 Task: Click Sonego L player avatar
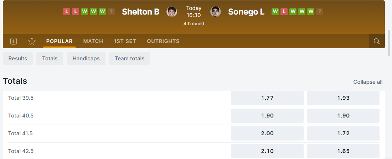[216, 12]
